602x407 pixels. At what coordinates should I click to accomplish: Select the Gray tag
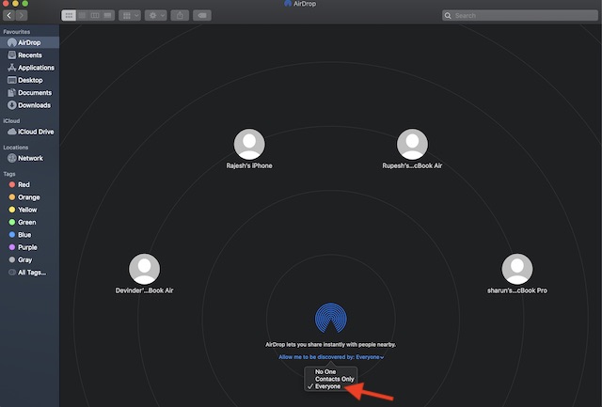[x=29, y=259]
